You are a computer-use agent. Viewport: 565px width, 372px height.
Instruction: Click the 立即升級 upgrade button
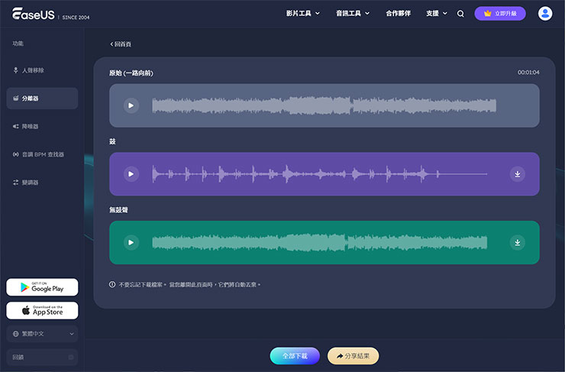(x=499, y=14)
